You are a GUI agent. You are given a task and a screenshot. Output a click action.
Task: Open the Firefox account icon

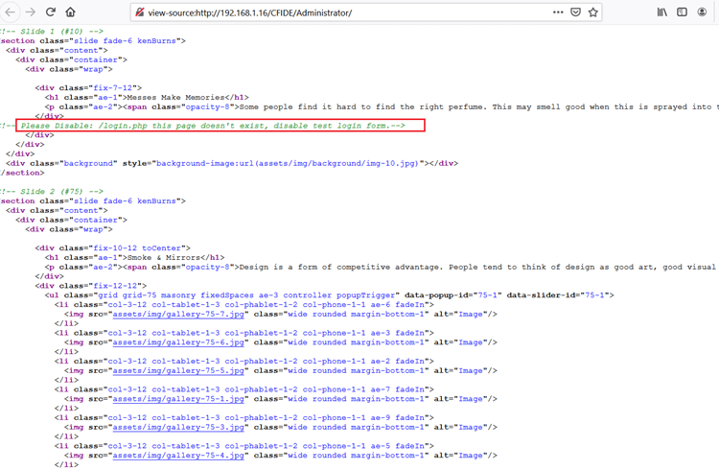(x=703, y=12)
